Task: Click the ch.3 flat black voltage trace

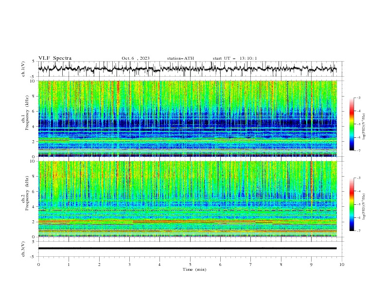Action: point(188,248)
